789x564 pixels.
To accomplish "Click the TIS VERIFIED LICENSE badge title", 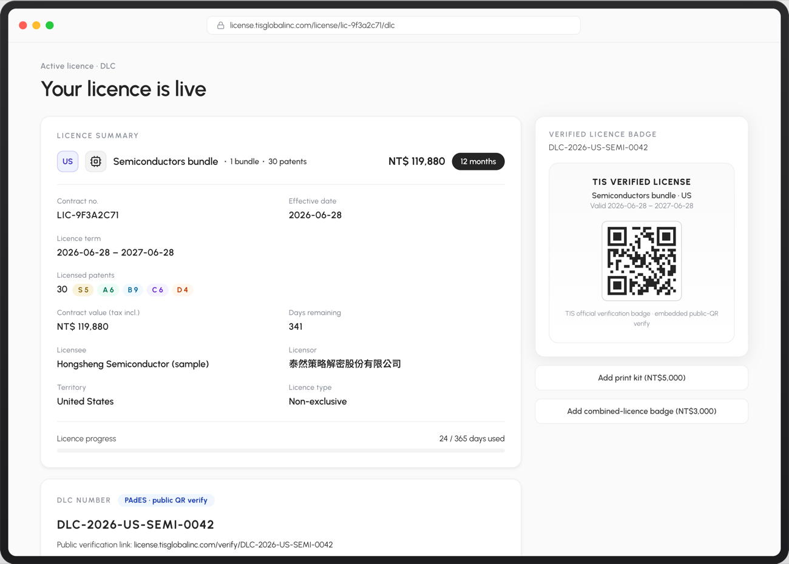I will pos(642,182).
